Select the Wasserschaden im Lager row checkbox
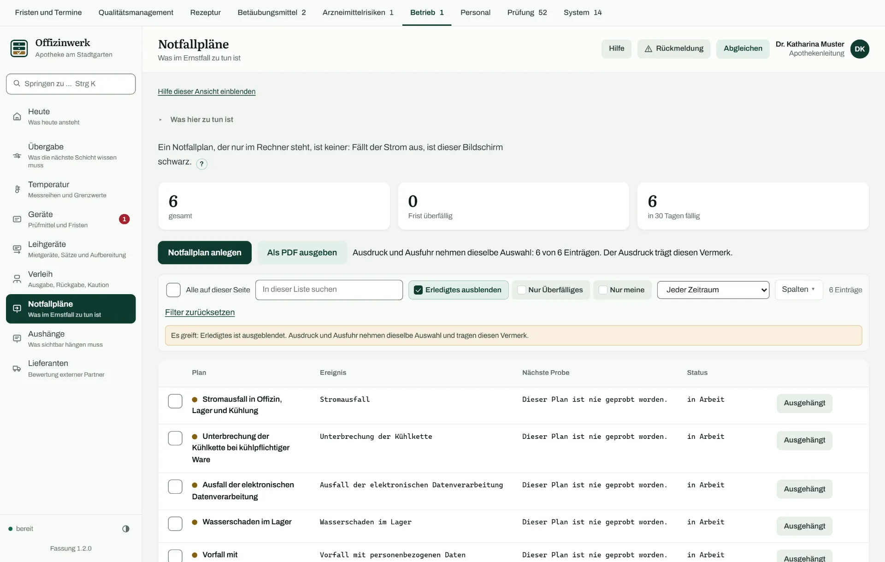 (x=175, y=524)
